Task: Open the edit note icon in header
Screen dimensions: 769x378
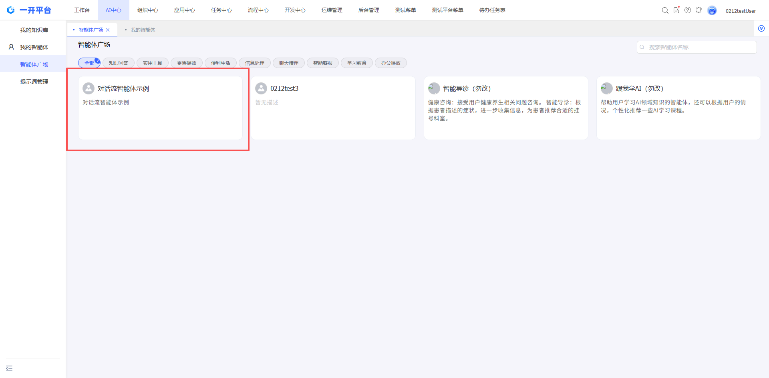Action: pos(676,10)
